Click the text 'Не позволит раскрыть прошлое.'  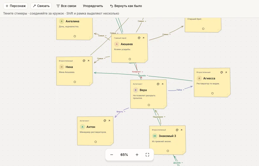(x=144, y=97)
